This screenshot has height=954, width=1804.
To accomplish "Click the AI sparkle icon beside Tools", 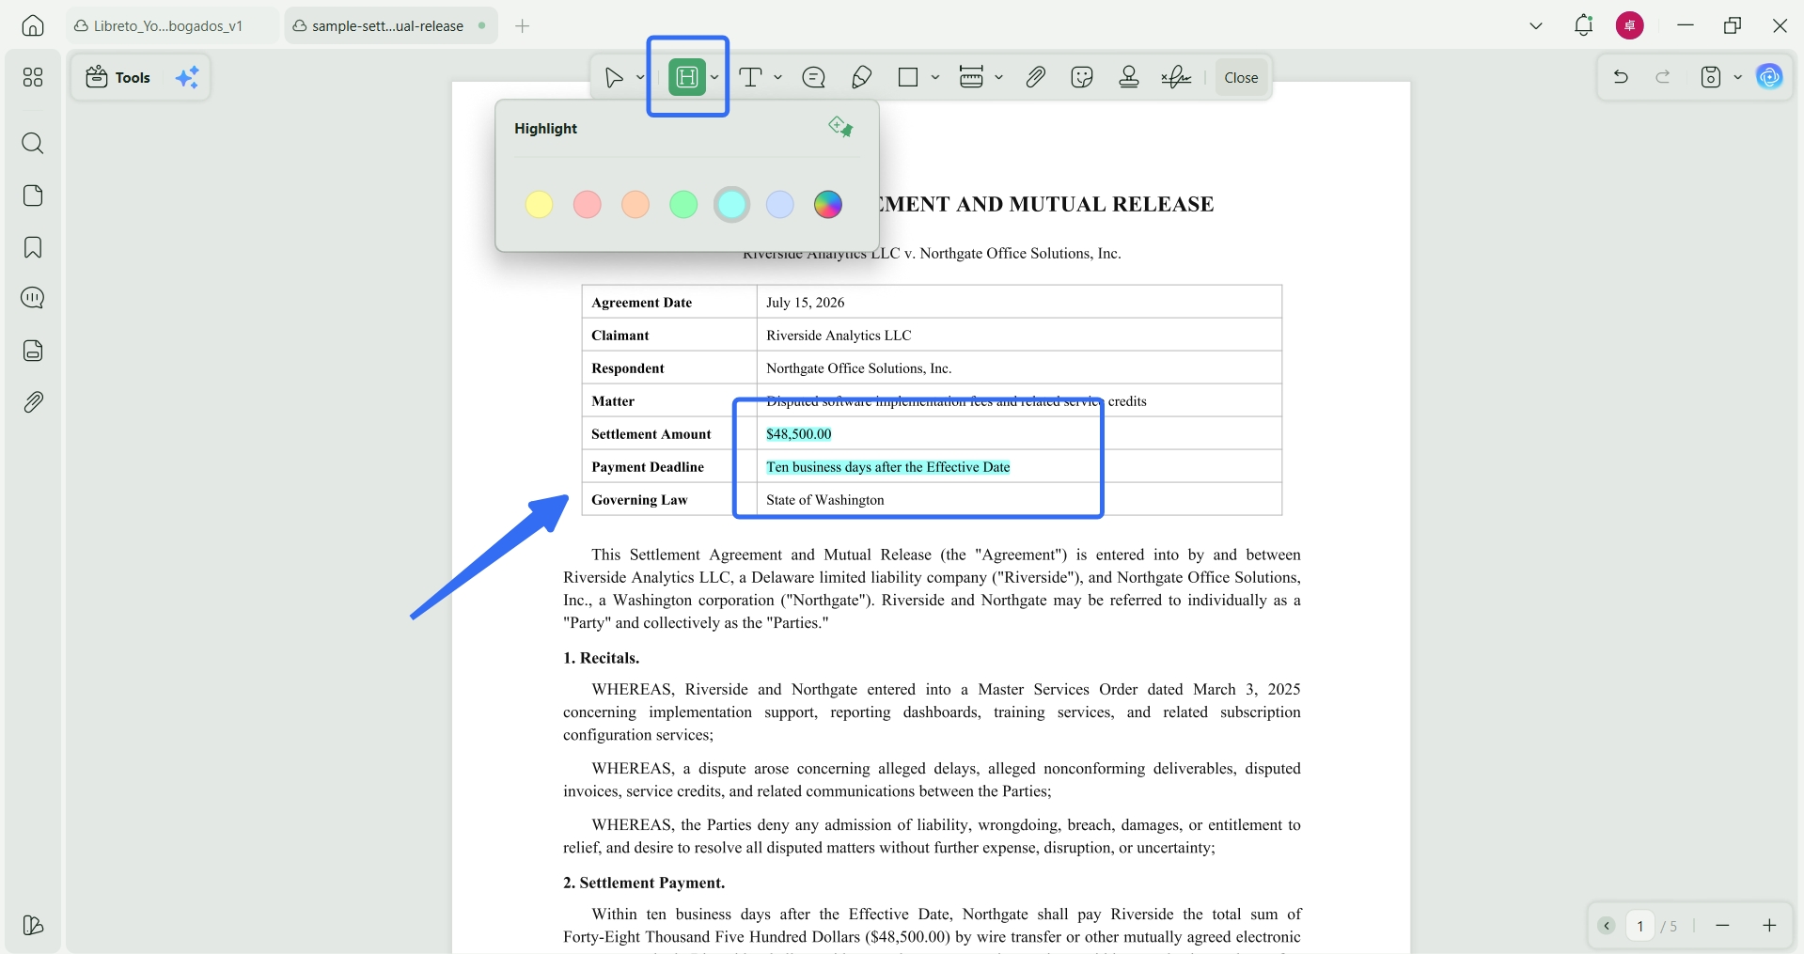I will (187, 77).
